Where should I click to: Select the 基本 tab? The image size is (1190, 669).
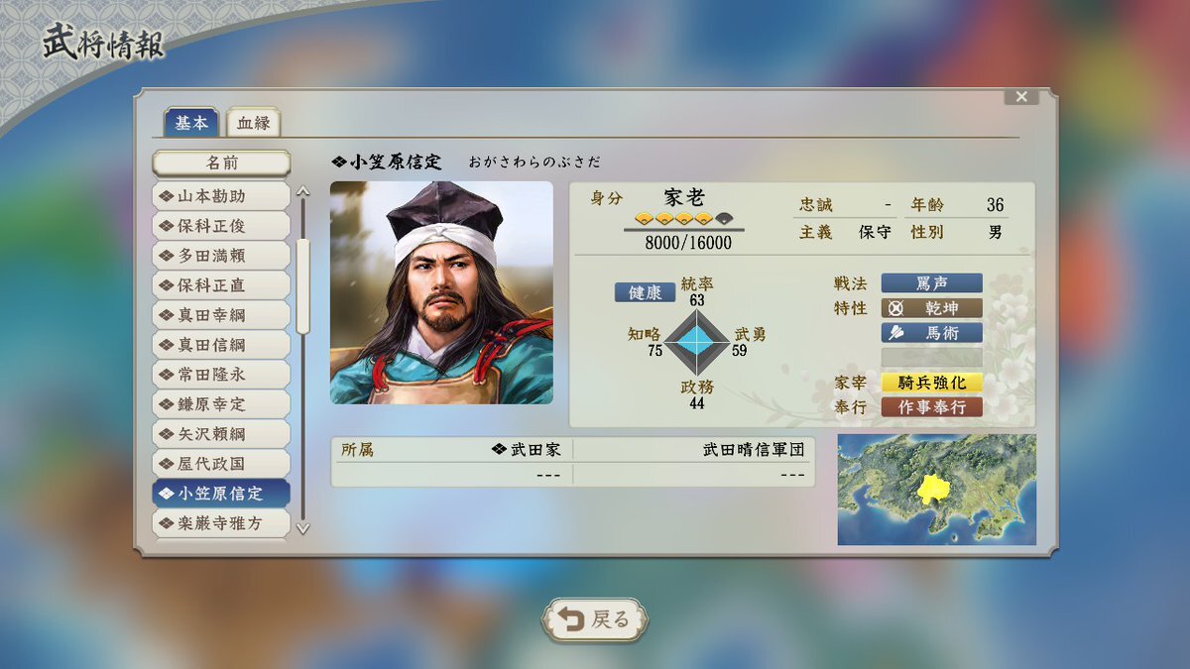tap(191, 122)
